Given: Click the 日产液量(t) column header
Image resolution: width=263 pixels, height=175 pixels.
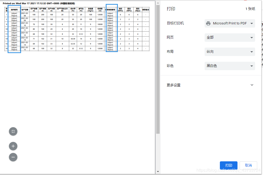Looking at the screenshot, I should pyautogui.click(x=43, y=10).
